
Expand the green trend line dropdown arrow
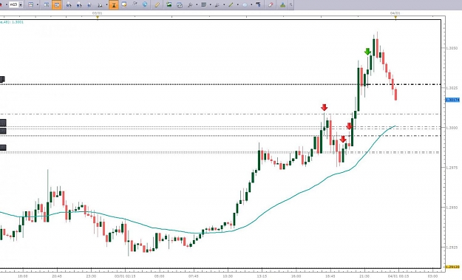coord(237,5)
